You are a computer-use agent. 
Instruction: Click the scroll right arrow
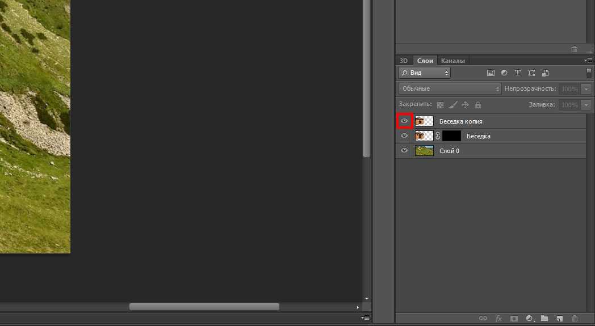pos(358,307)
